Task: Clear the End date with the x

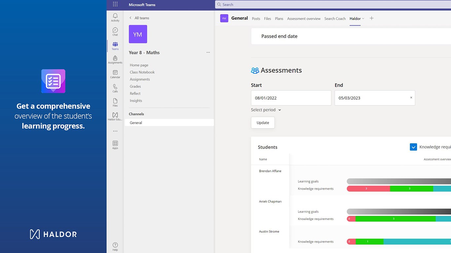Action: click(411, 98)
